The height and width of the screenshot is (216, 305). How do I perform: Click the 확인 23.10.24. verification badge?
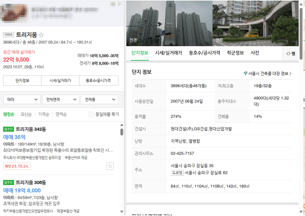pos(17,166)
